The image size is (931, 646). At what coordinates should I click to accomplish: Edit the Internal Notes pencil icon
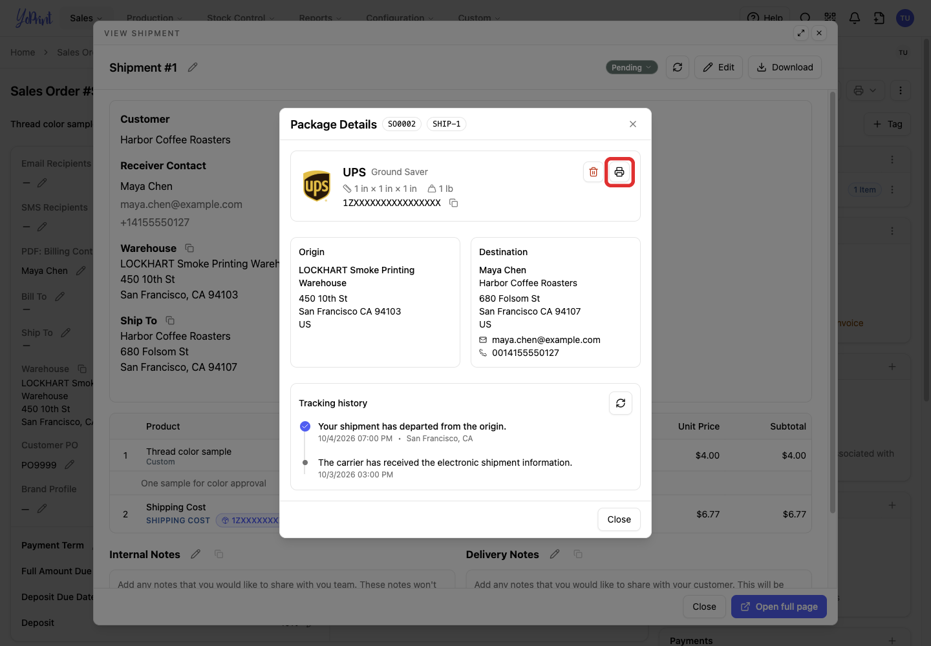point(196,554)
